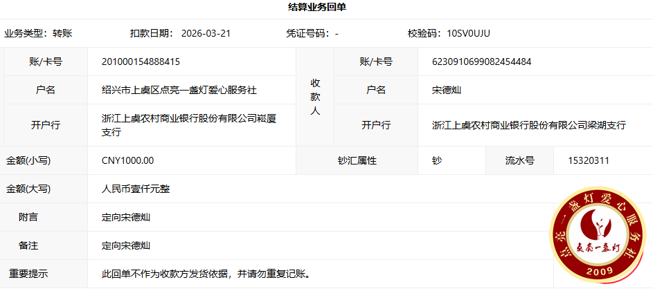The width and height of the screenshot is (653, 291).
Task: Select the text 人民币壹仟元整
Action: pos(136,189)
